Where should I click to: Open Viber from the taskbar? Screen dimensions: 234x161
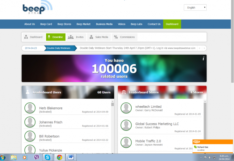[36, 157]
